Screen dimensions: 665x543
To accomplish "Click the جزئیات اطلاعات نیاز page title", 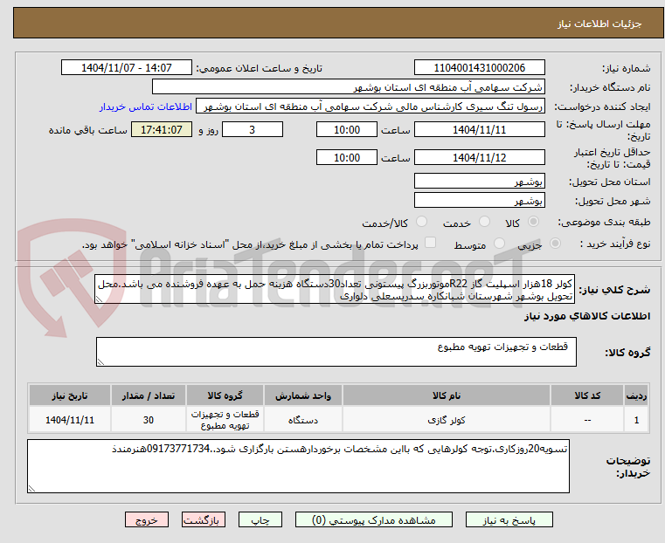I will (x=599, y=24).
